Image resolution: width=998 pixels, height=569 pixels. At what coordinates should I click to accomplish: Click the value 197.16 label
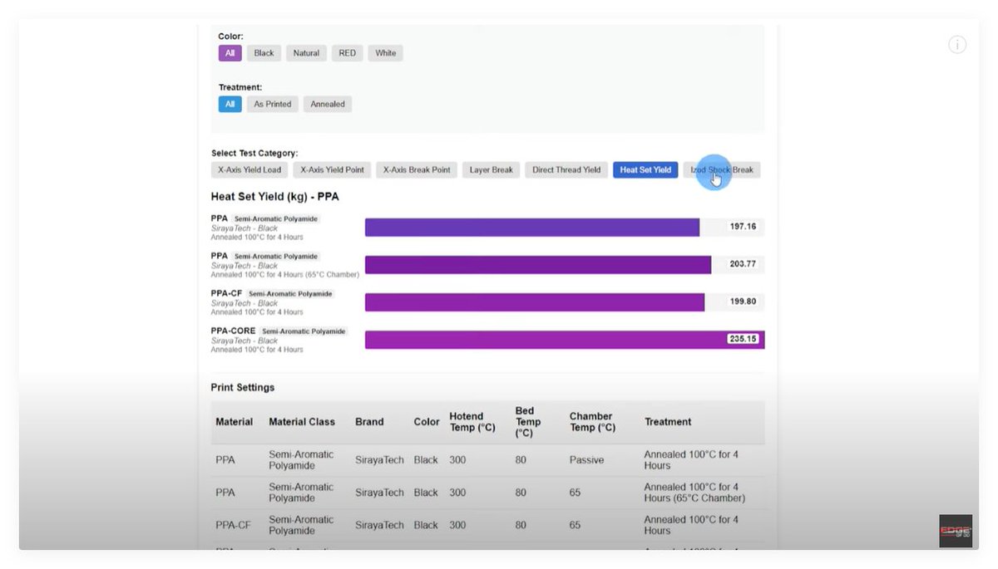click(744, 227)
